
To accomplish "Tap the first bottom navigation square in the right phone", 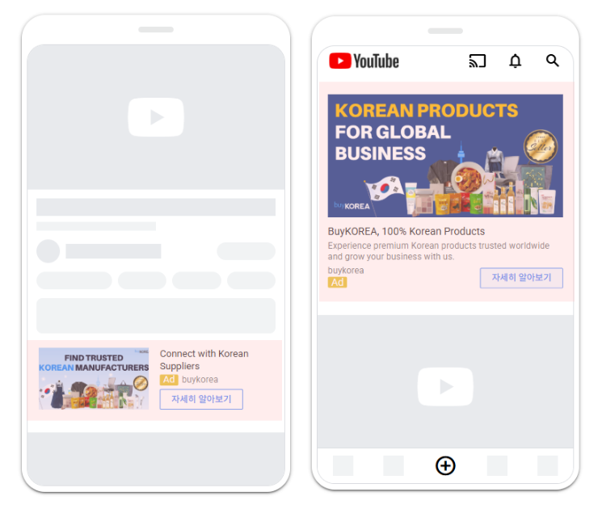I will [343, 466].
